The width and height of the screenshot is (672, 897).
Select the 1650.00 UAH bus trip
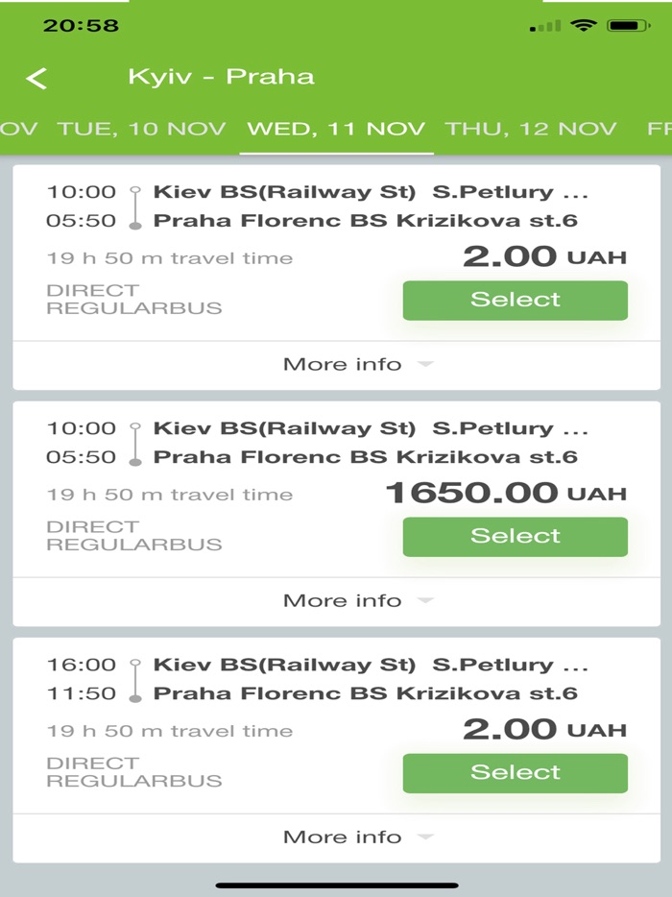[x=515, y=536]
